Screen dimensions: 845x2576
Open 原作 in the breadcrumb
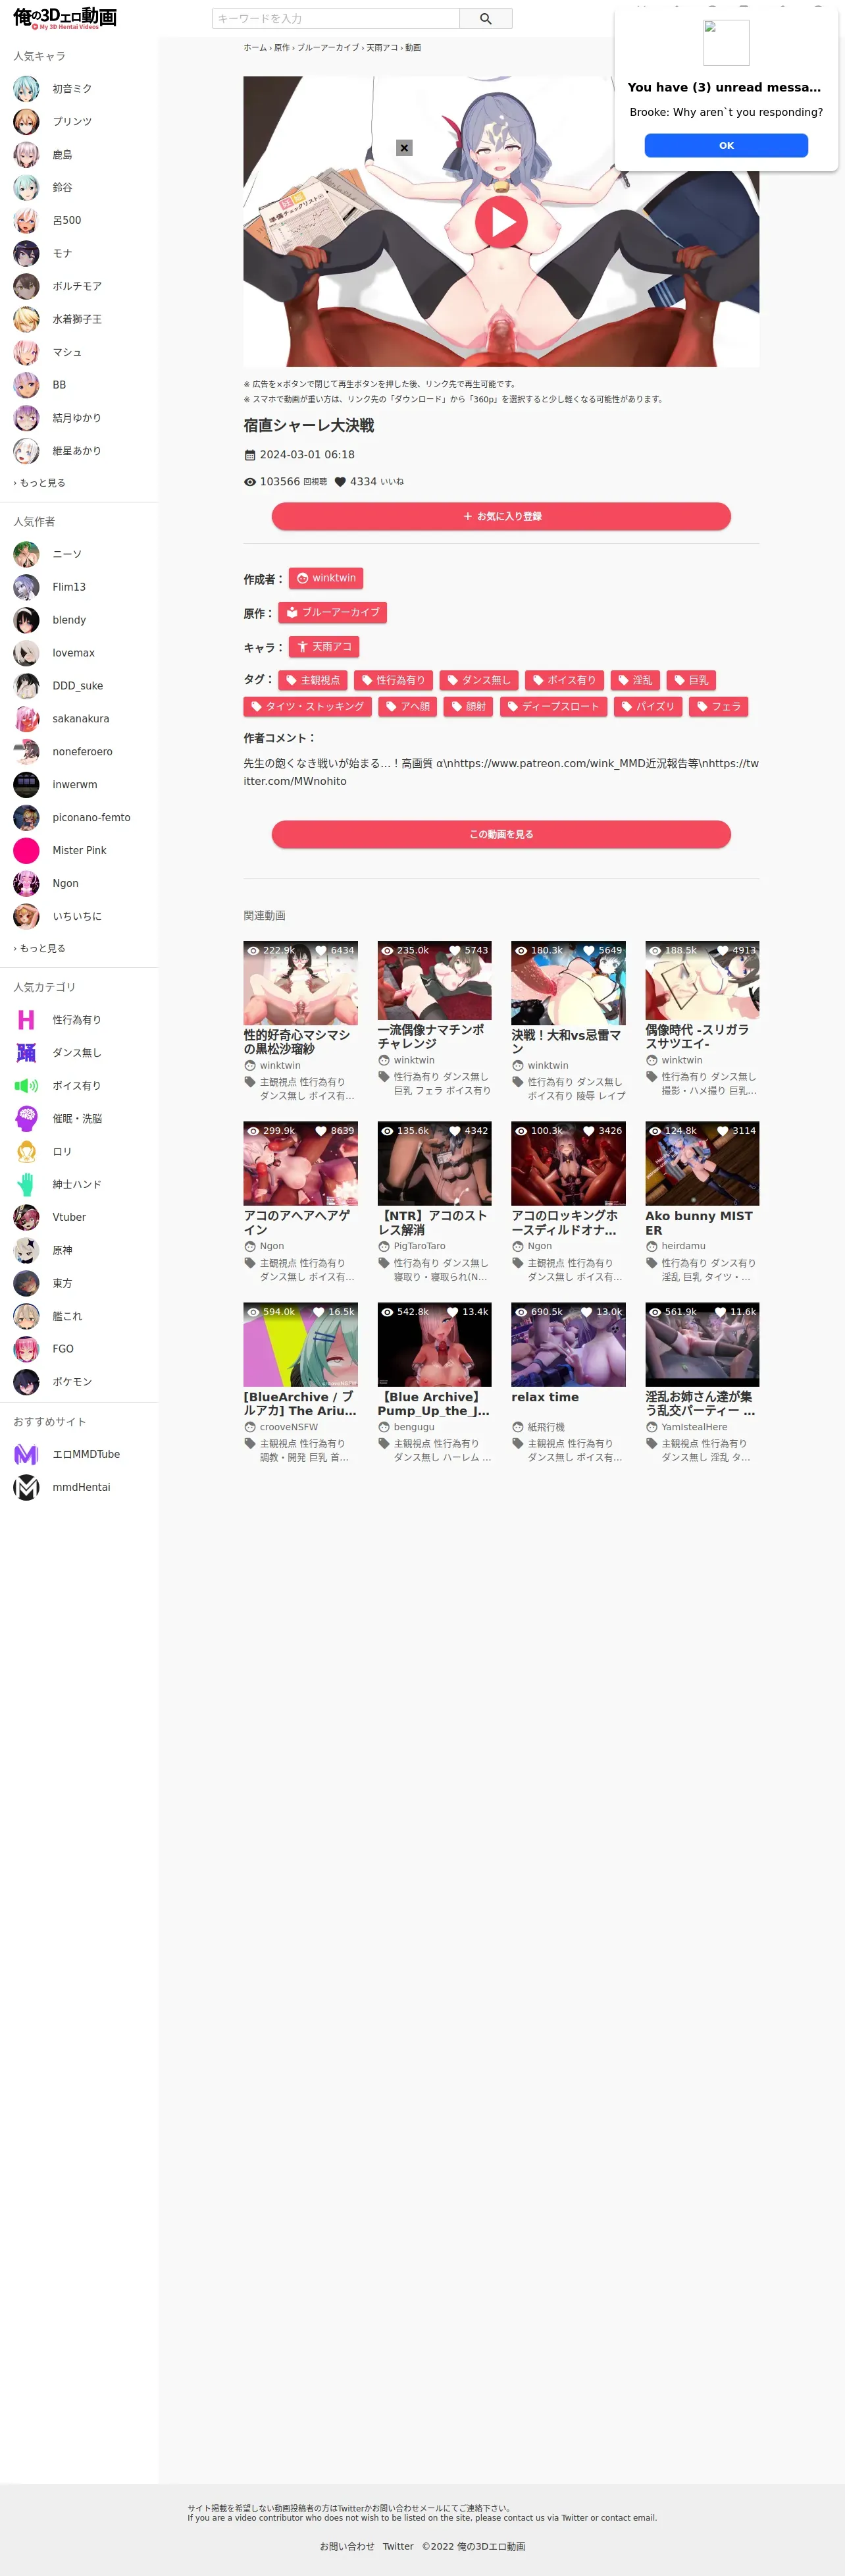(282, 48)
